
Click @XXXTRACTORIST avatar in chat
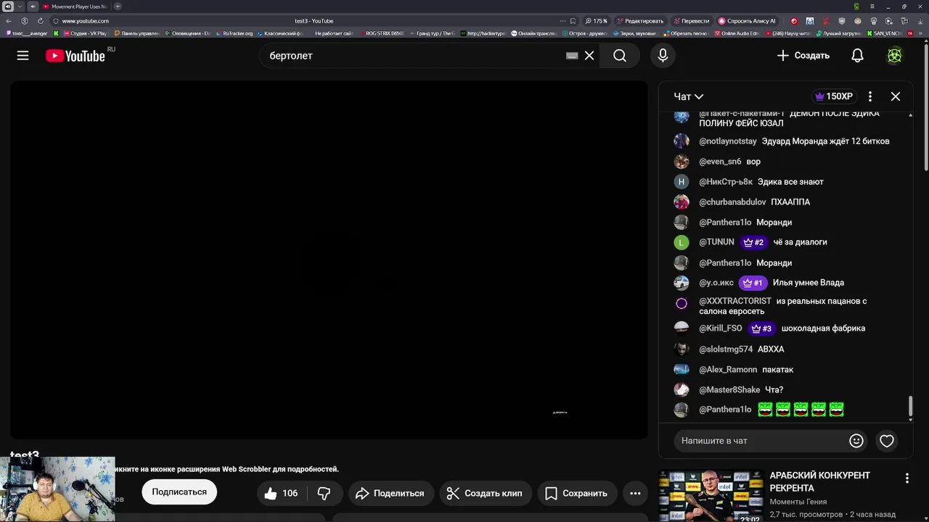pyautogui.click(x=681, y=304)
